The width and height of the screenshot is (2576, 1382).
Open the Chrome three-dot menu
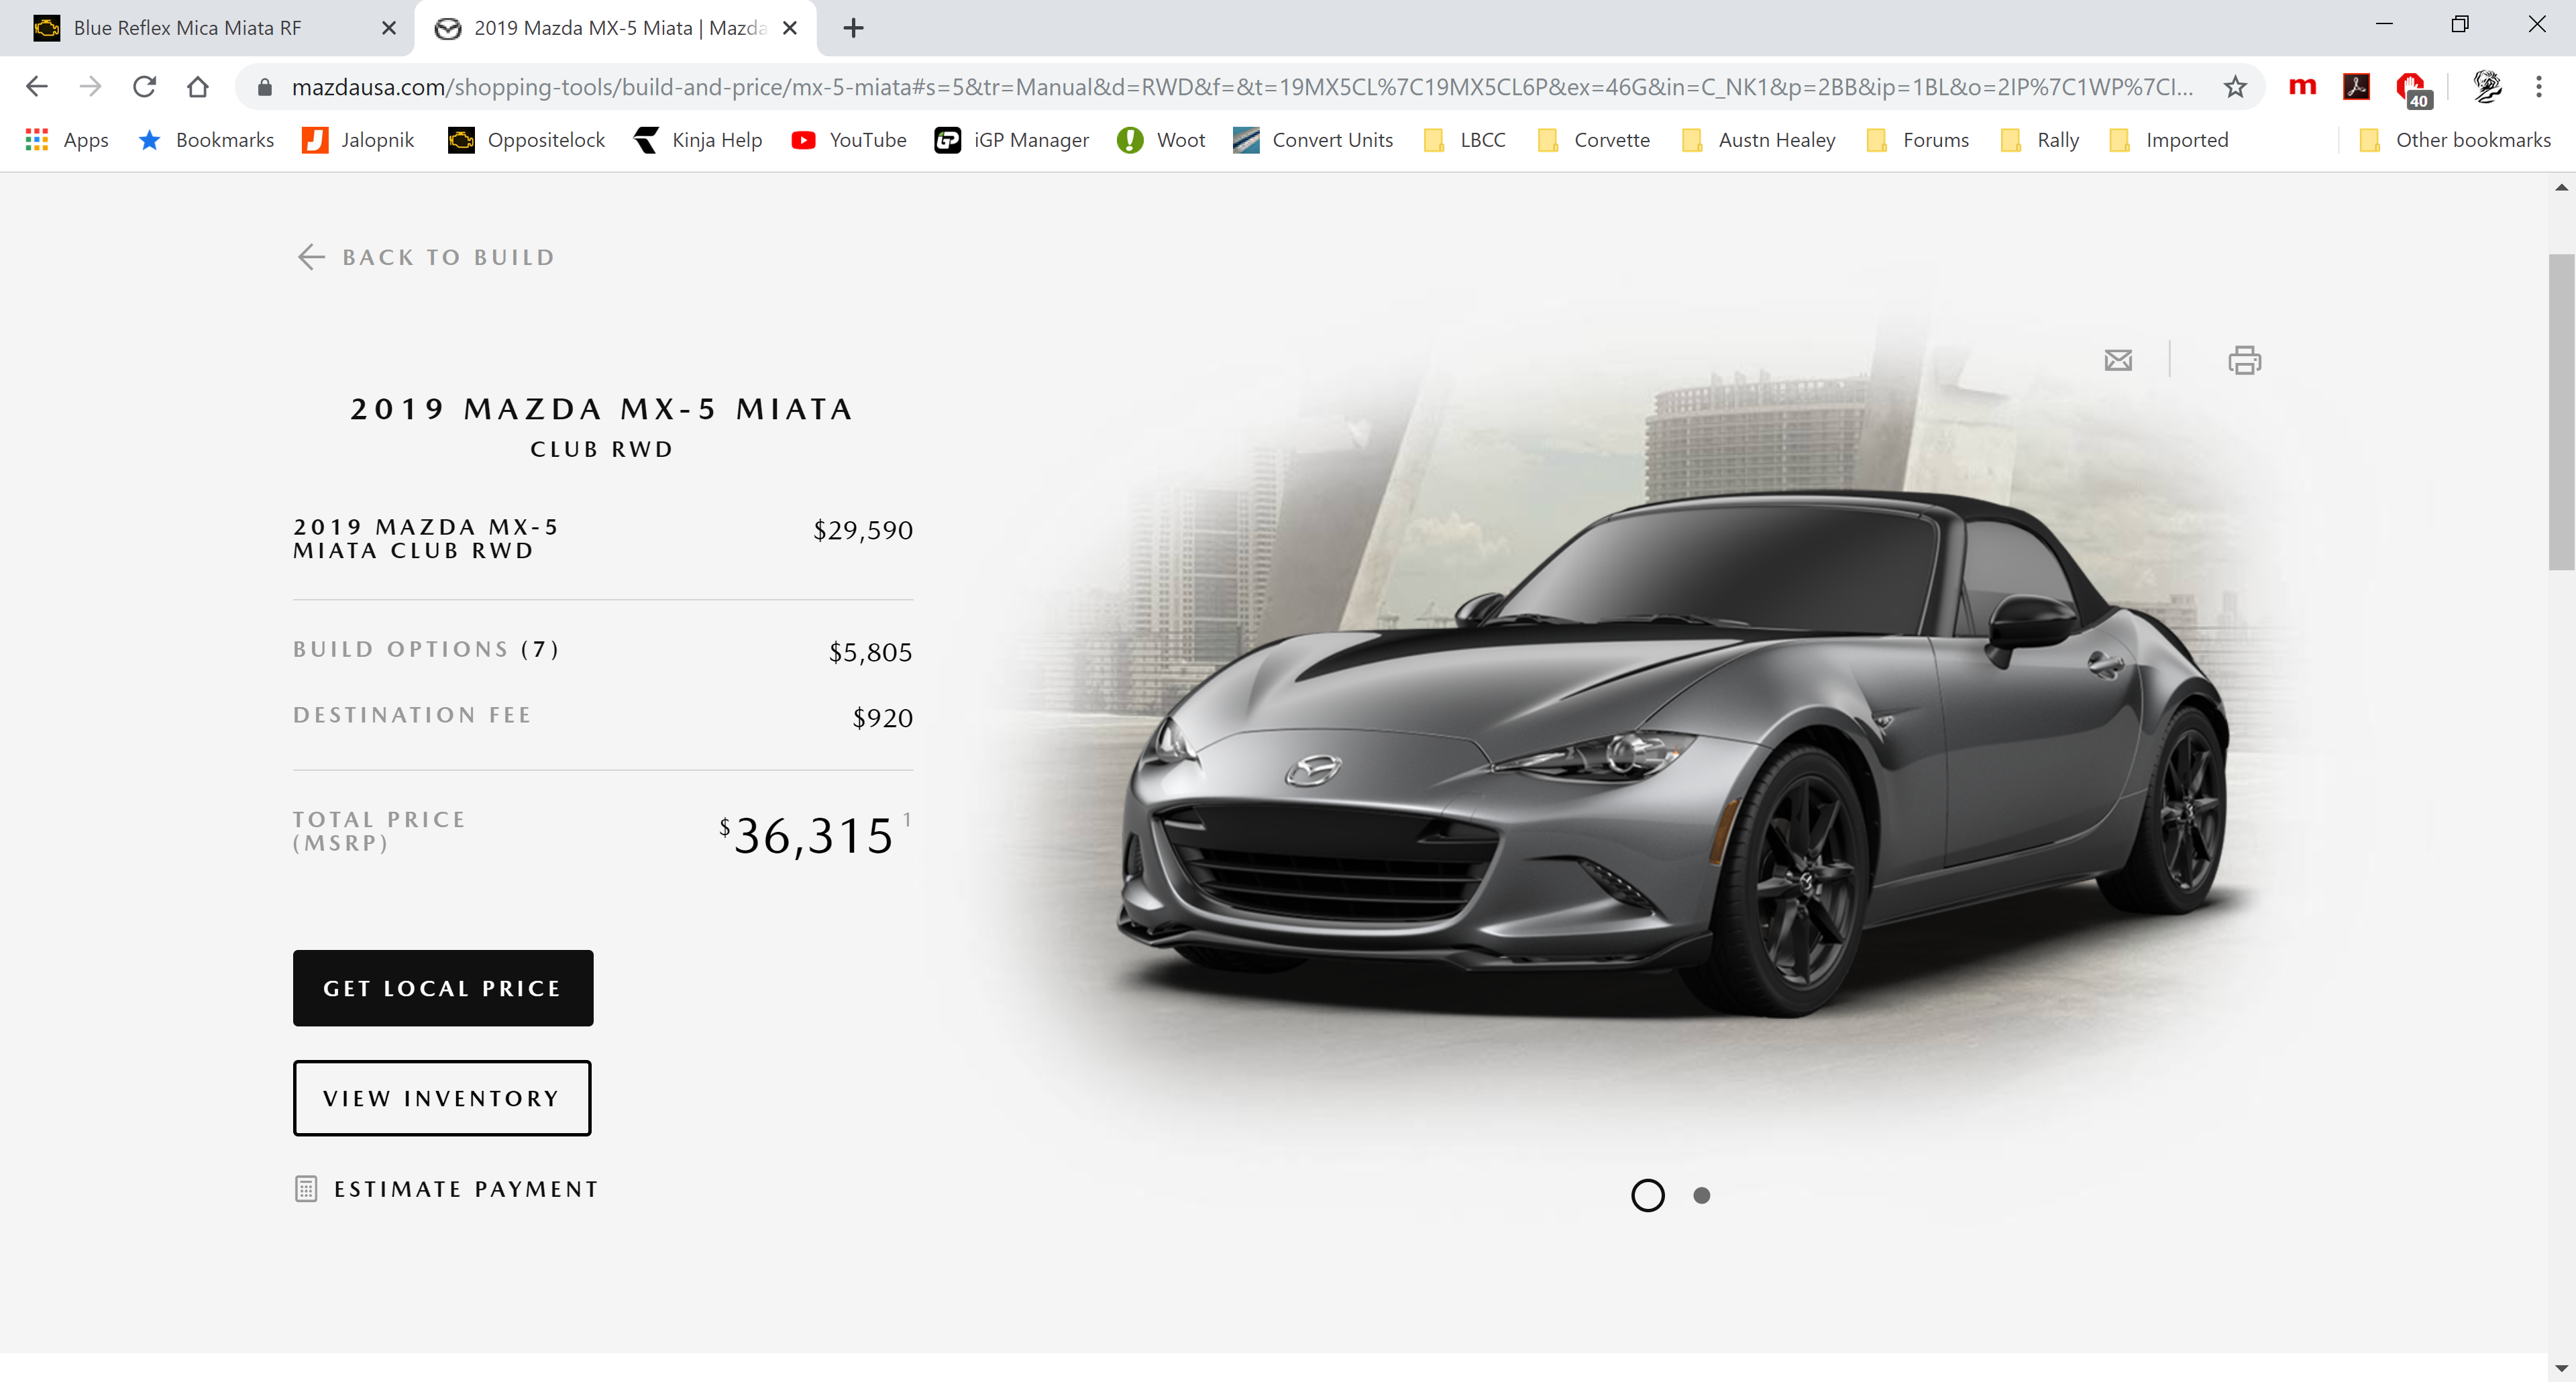pos(2538,87)
